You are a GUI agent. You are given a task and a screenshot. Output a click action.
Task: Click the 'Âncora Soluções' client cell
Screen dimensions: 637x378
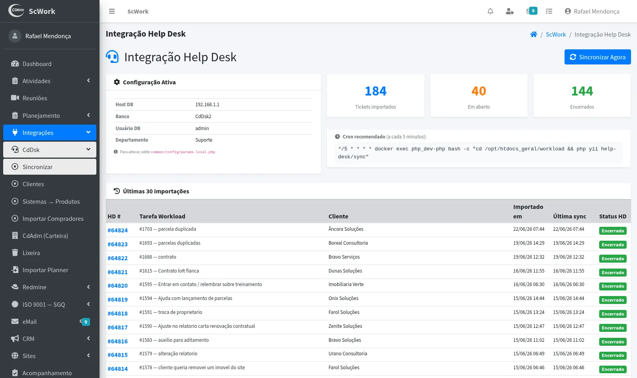346,229
